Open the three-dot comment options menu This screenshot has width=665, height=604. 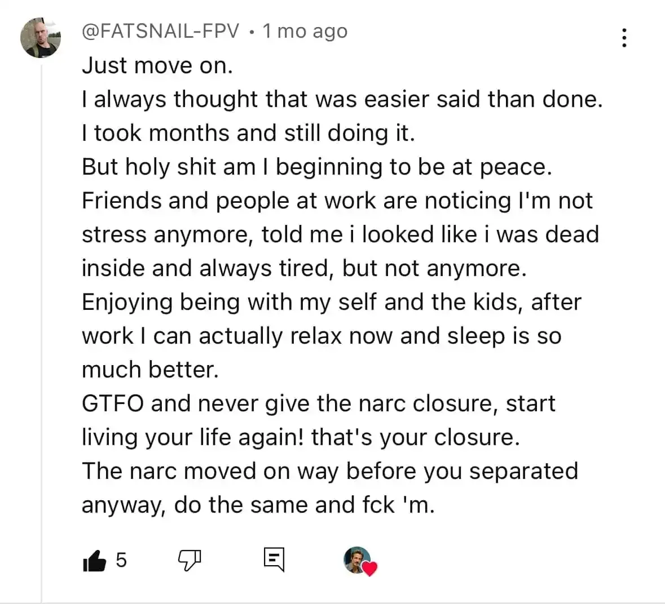tap(624, 38)
